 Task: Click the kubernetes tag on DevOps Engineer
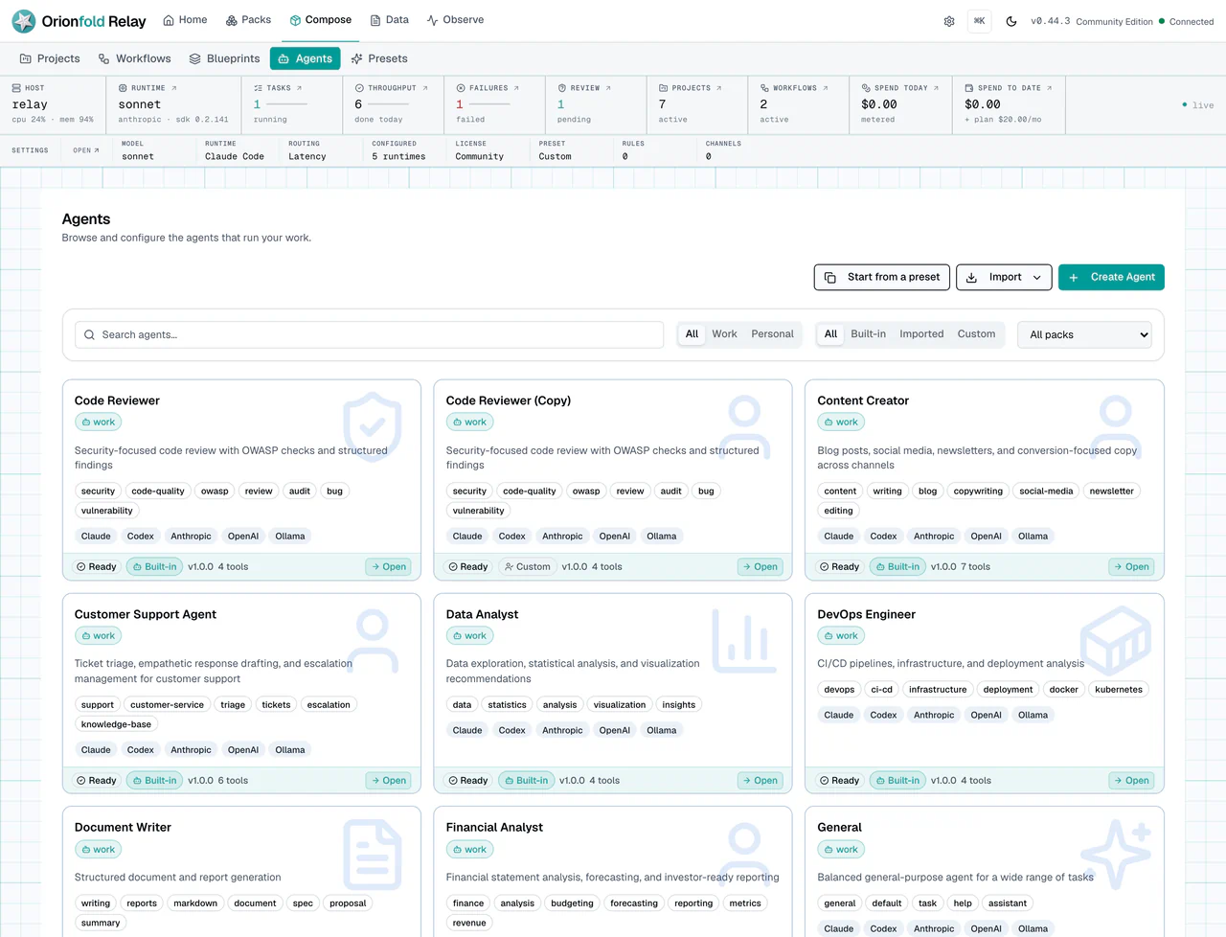(1119, 690)
